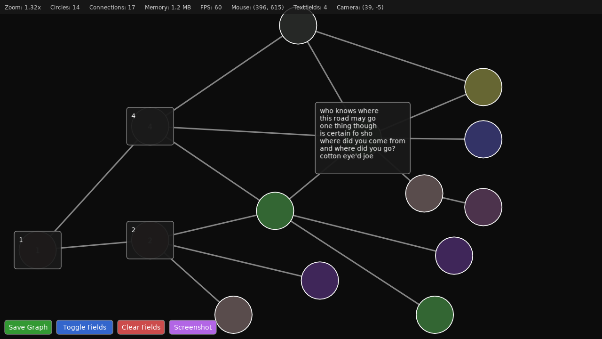Click the "Zoom: 1.32x" status readout

(x=23, y=8)
